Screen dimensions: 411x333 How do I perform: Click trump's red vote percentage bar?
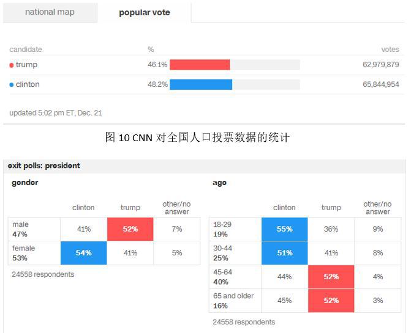click(200, 65)
